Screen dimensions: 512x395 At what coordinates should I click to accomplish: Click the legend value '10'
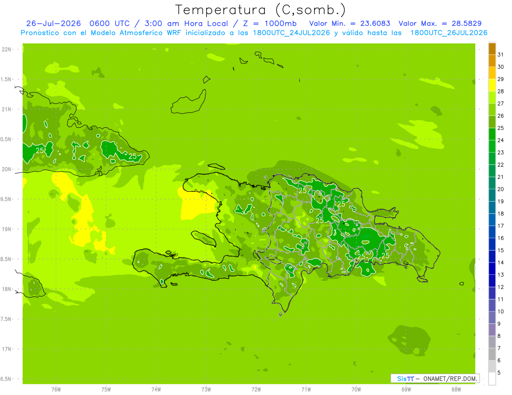(x=500, y=311)
